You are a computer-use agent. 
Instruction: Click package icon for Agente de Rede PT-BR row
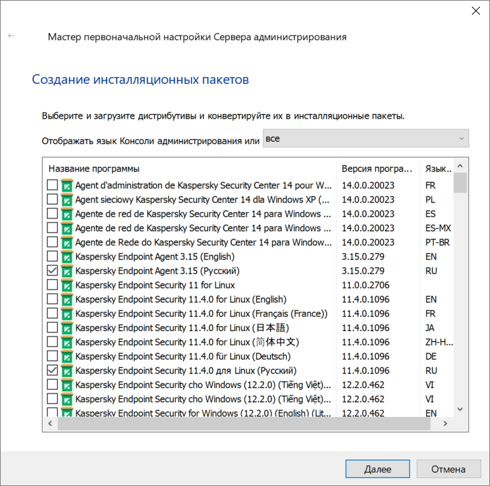67,243
